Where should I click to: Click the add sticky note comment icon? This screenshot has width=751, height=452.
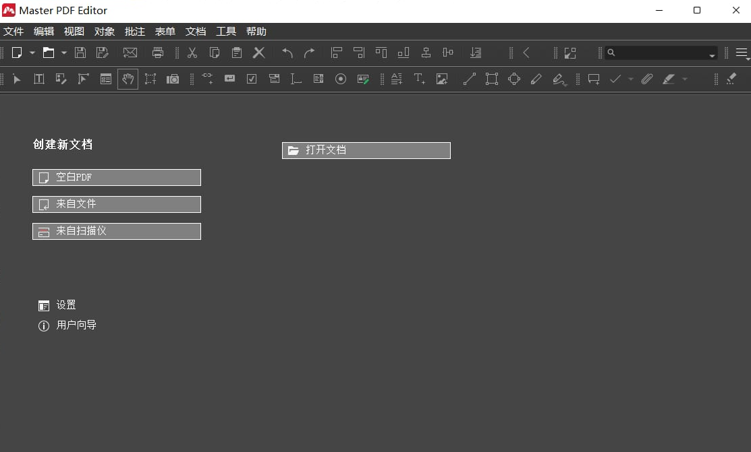(594, 79)
